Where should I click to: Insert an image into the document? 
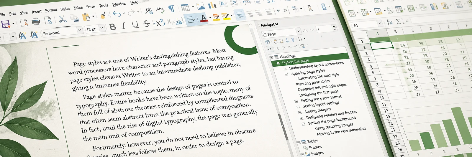tap(201, 6)
